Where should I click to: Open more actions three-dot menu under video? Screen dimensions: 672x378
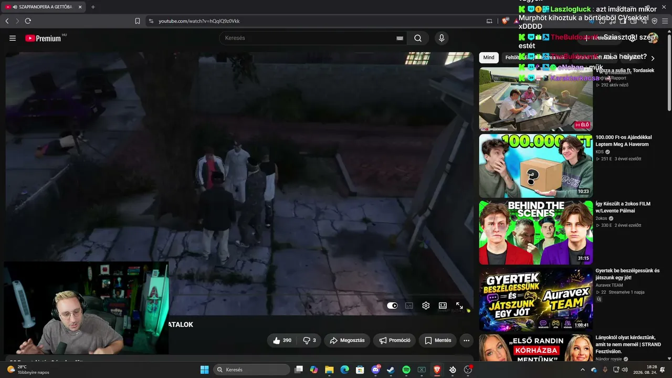pos(466,340)
